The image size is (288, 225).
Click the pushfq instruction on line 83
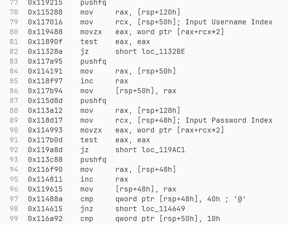[93, 62]
